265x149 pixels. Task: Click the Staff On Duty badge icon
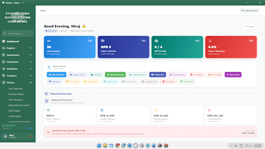click(x=156, y=41)
